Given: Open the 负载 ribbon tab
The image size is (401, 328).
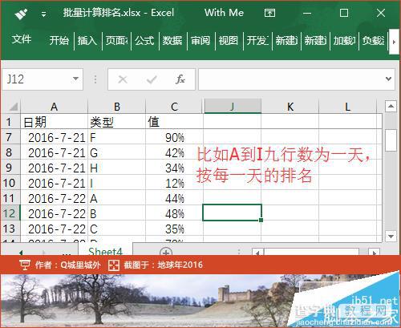Looking at the screenshot, I should (373, 40).
